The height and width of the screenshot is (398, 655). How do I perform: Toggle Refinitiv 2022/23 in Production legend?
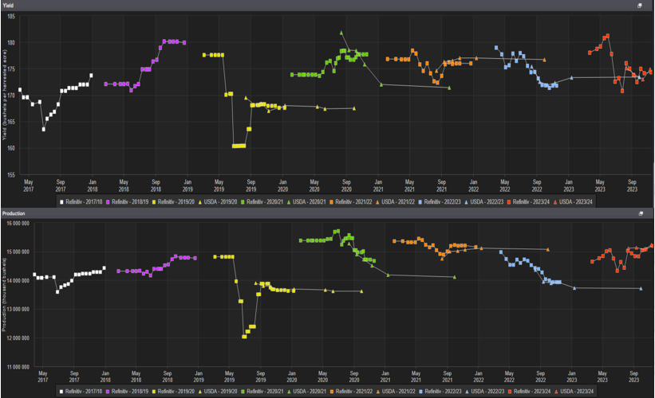(440, 392)
